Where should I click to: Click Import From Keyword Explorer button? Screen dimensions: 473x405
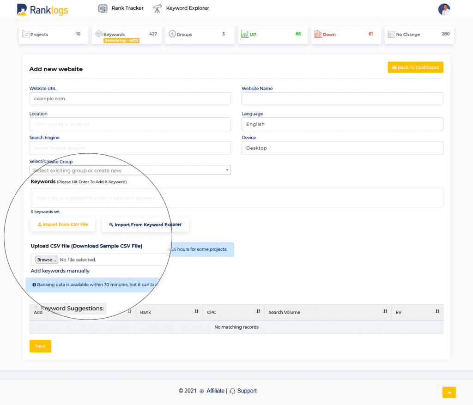click(146, 224)
